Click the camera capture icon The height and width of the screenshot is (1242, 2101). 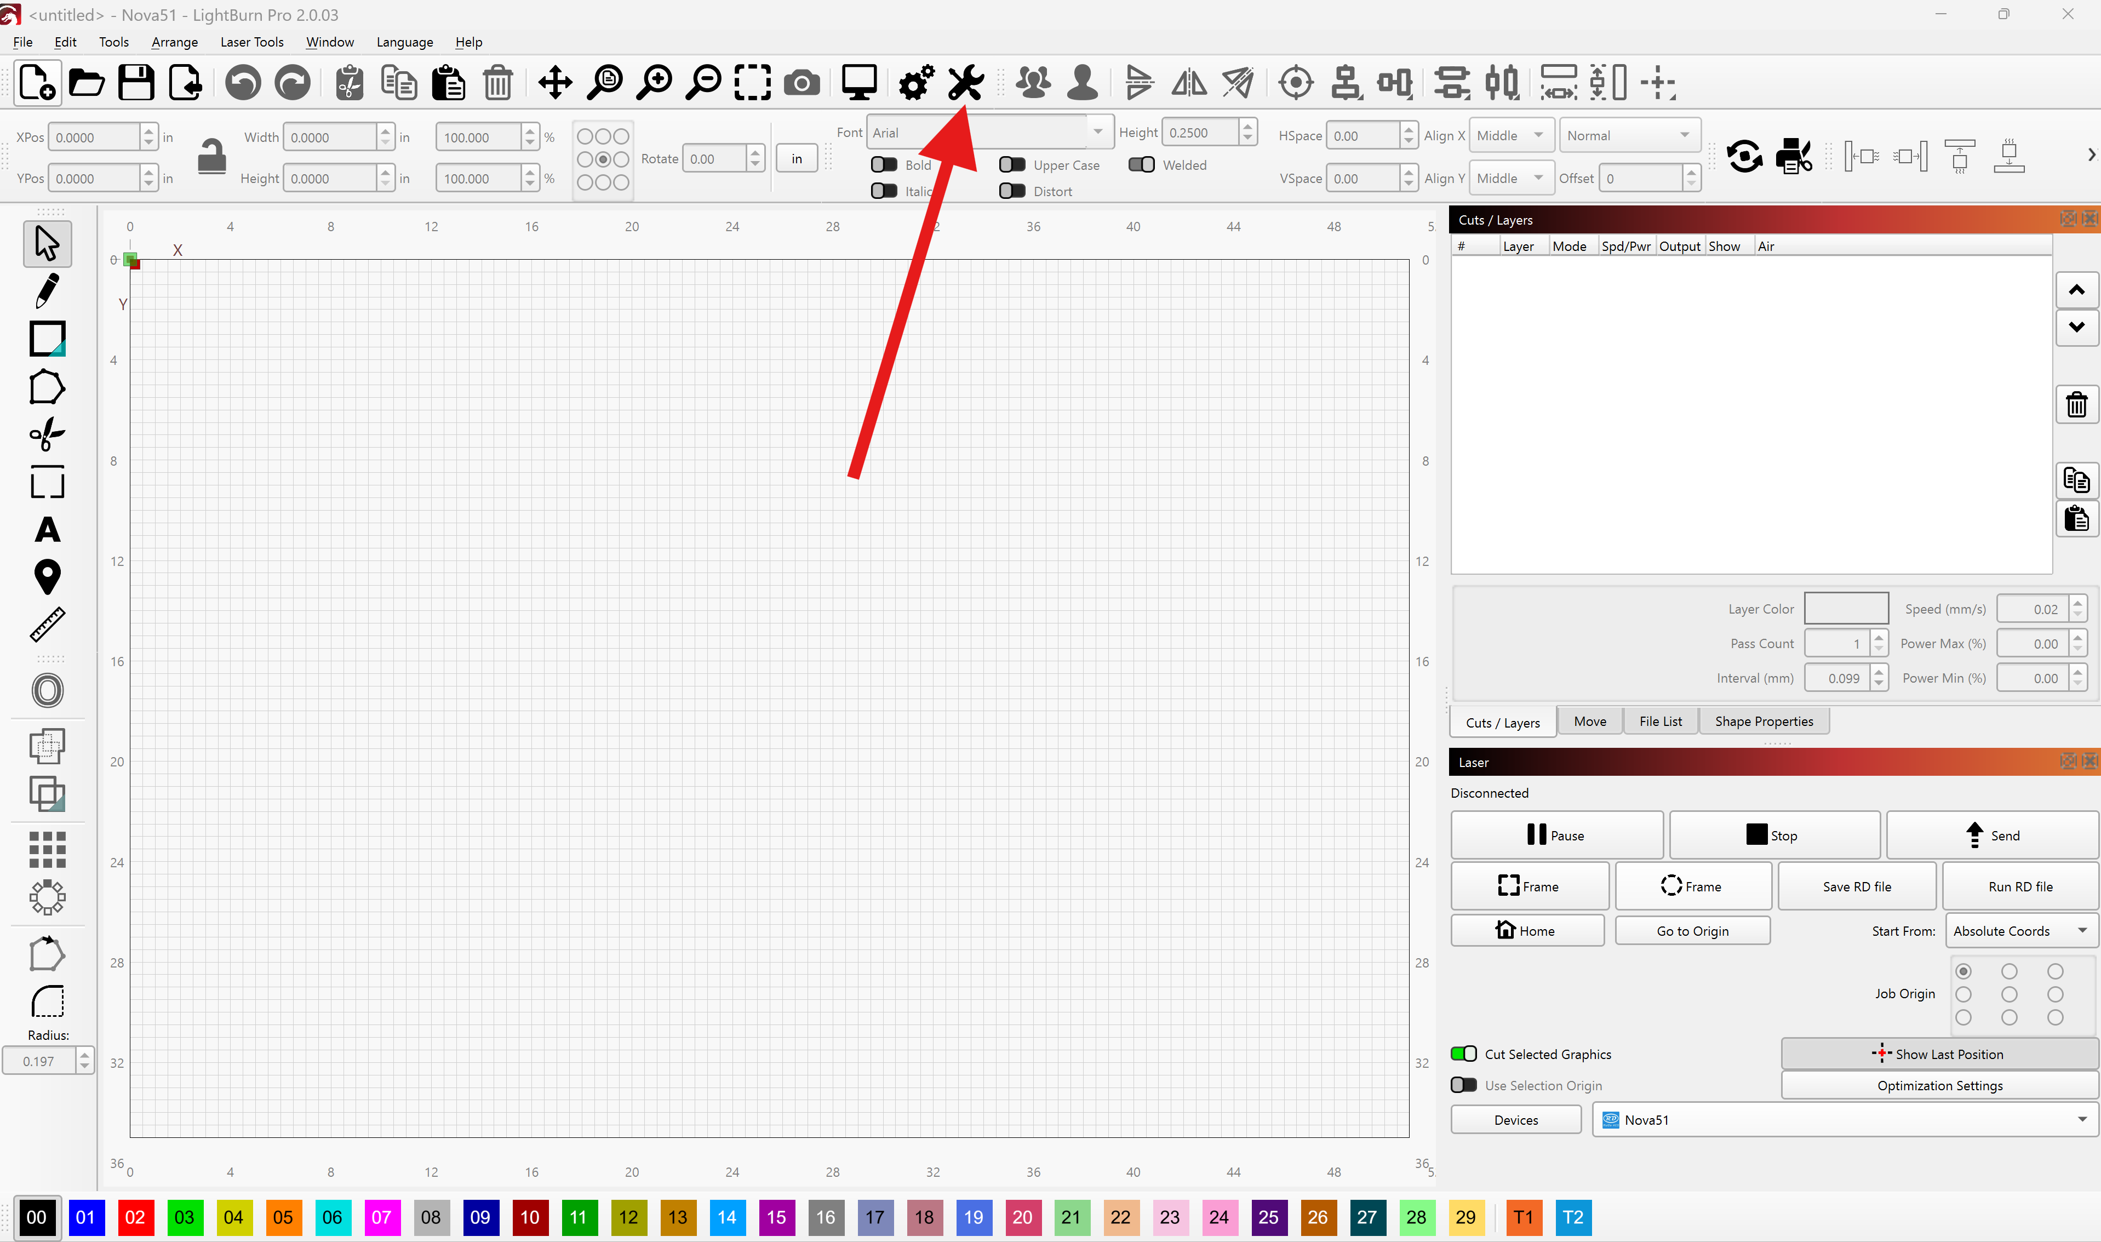[x=802, y=83]
